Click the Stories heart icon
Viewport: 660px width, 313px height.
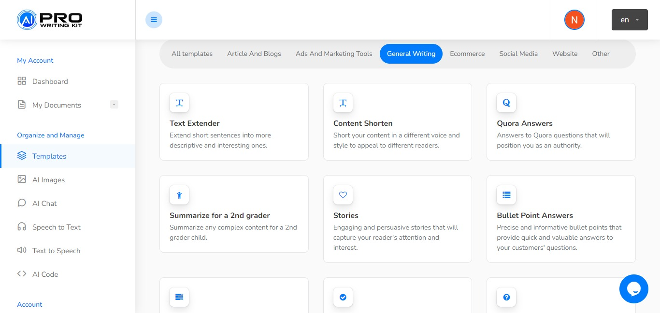point(343,195)
